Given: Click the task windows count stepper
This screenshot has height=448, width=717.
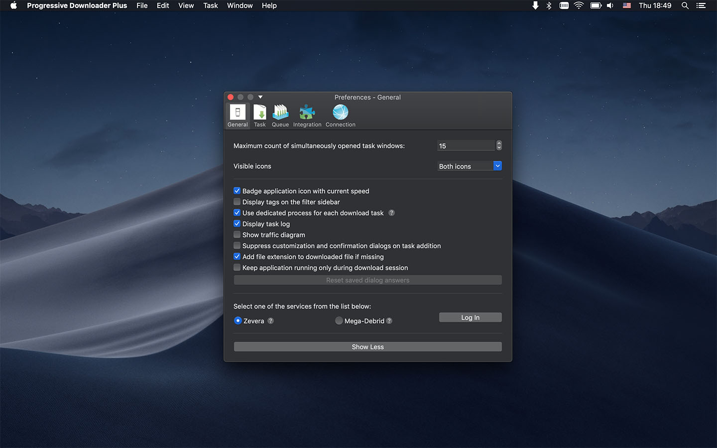Looking at the screenshot, I should click(499, 145).
